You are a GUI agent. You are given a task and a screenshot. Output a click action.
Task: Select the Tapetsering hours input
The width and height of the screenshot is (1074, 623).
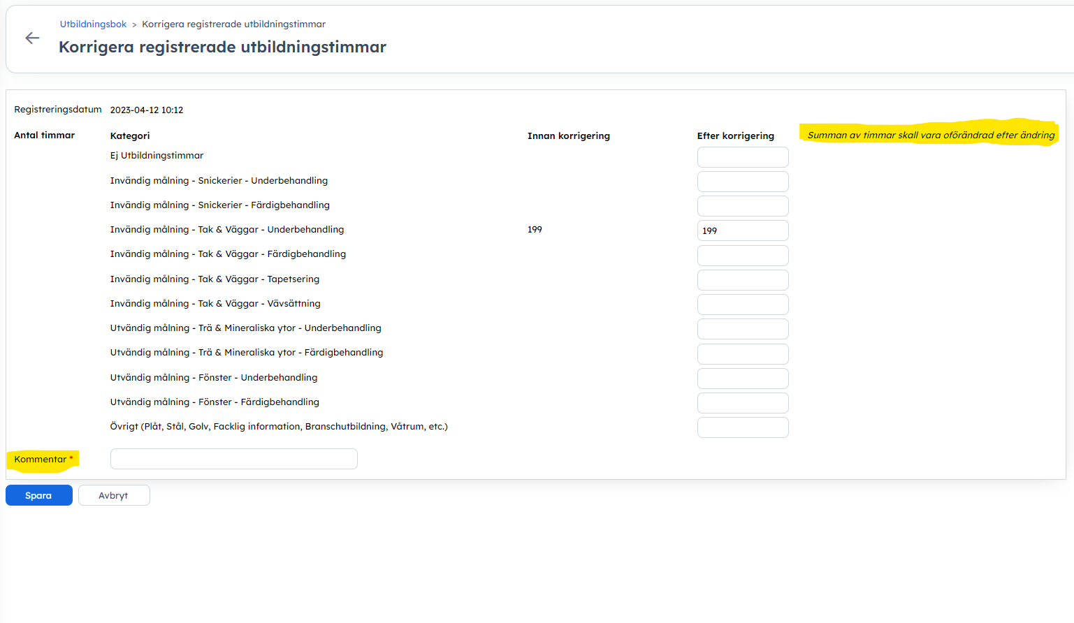pyautogui.click(x=742, y=280)
